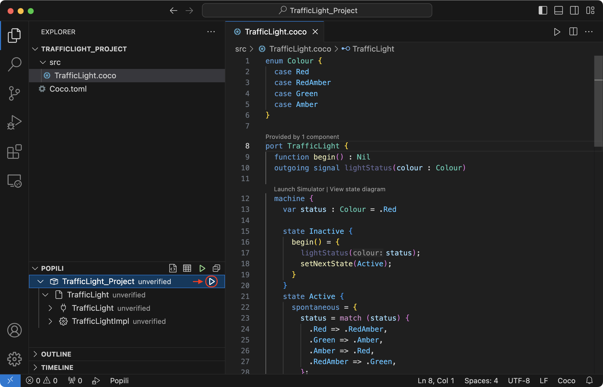Click the Popili status bar item
Viewport: 603px width, 387px height.
coord(119,380)
